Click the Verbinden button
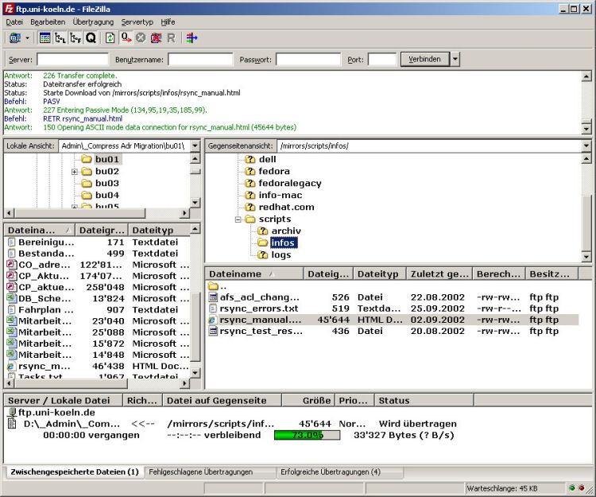Viewport: 596px width, 497px height. 424,60
